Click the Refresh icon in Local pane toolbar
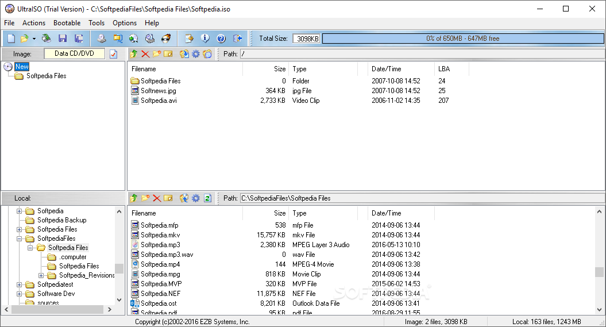 pos(207,198)
